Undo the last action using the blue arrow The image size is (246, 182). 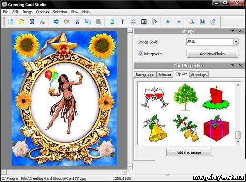click(56, 22)
